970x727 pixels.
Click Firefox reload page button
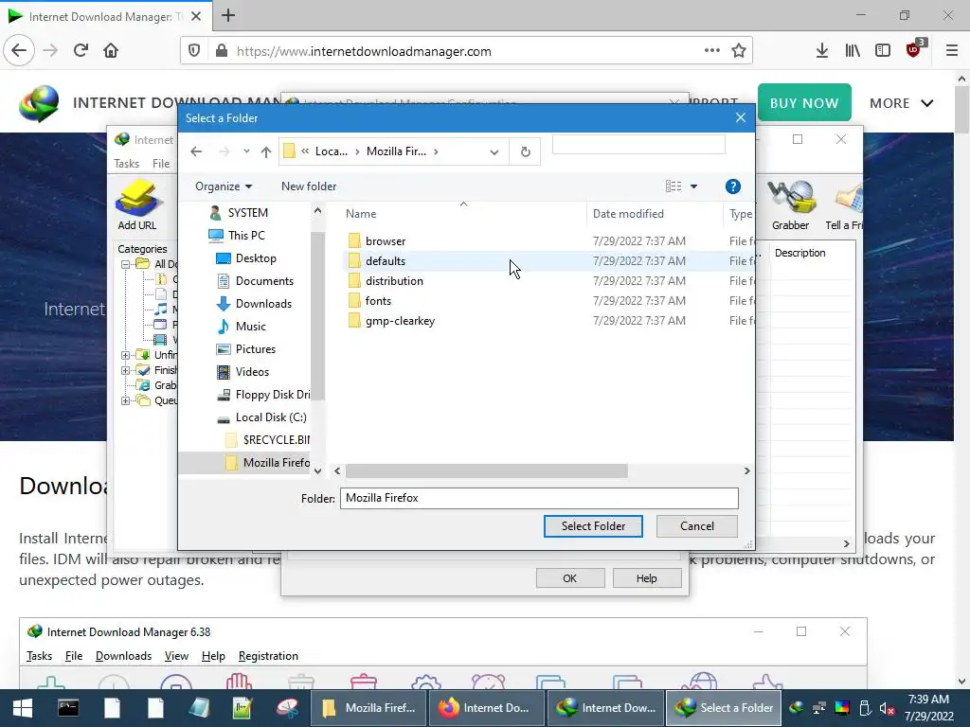(81, 51)
